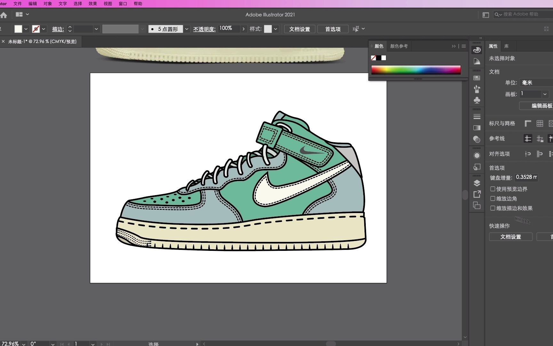The width and height of the screenshot is (553, 346).
Task: Click the snap to point icon
Action: [528, 154]
